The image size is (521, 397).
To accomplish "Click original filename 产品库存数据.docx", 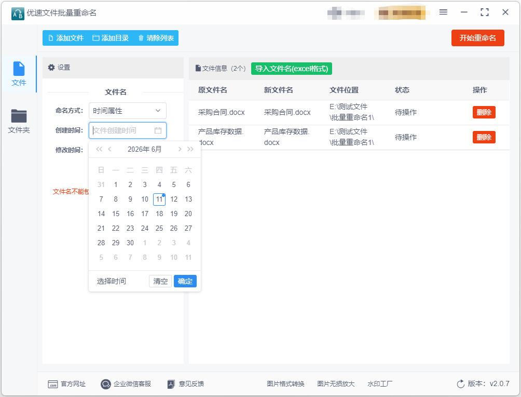I will click(221, 137).
